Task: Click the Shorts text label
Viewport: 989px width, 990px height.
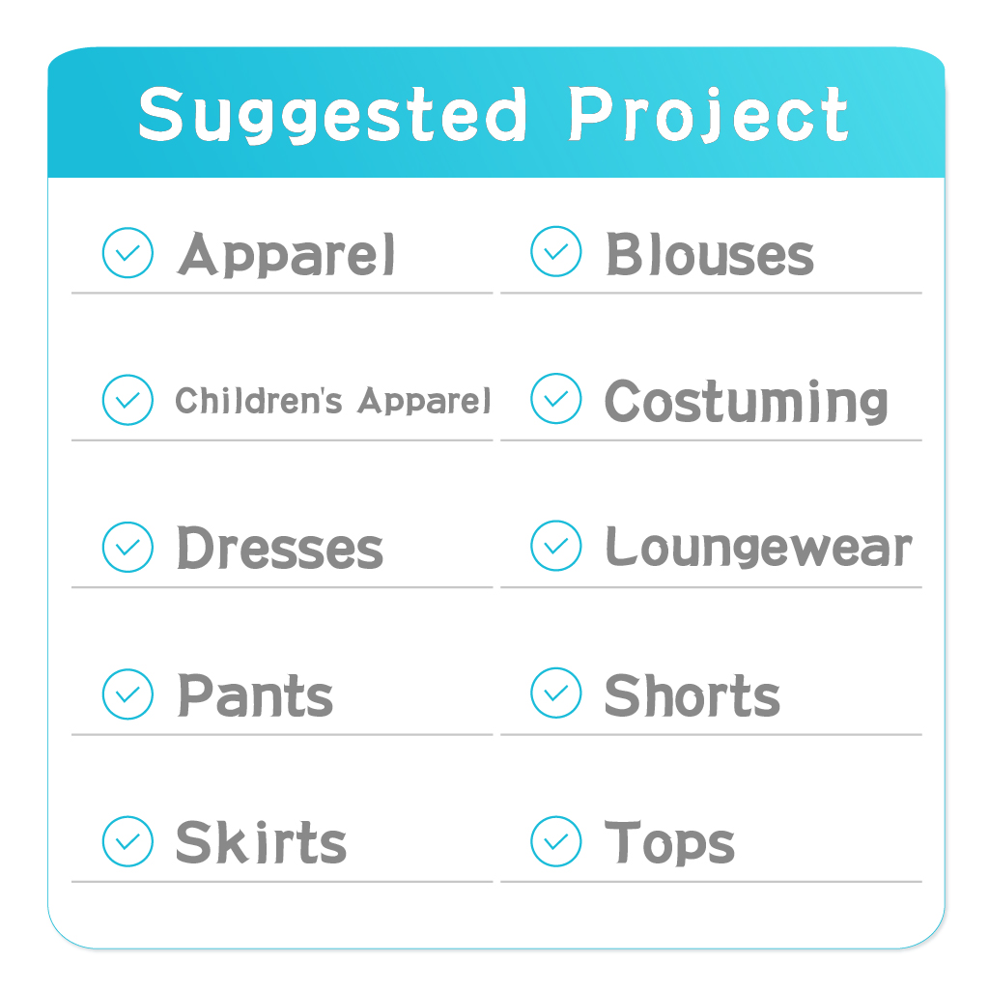Action: click(x=692, y=695)
